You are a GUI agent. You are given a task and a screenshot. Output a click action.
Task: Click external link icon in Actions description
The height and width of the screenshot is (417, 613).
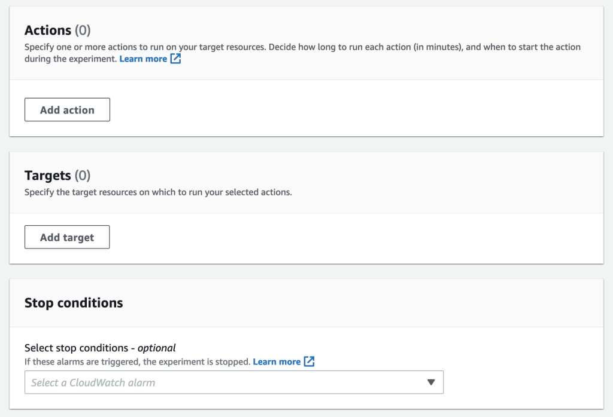[175, 59]
